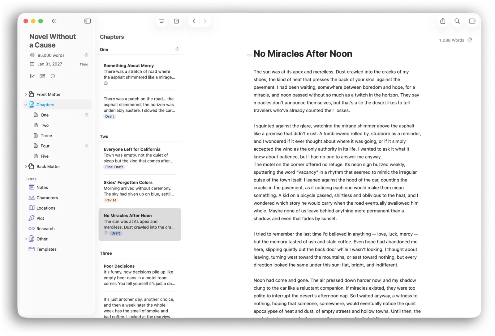Go back with the left arrow
The width and height of the screenshot is (495, 336).
tap(194, 21)
